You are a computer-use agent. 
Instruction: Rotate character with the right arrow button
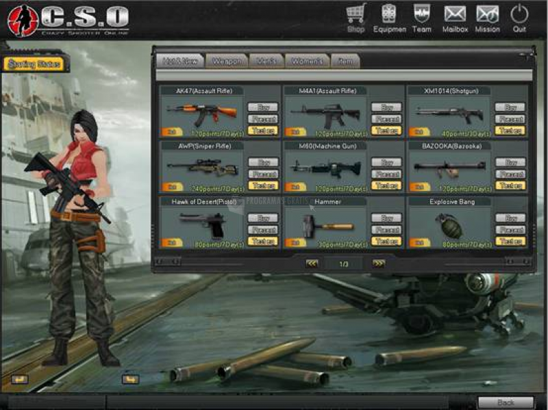point(131,379)
